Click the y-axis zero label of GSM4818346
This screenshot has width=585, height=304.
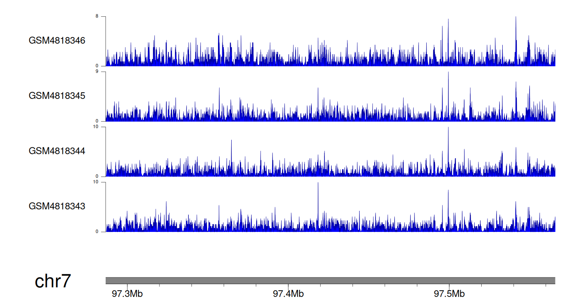pyautogui.click(x=103, y=66)
